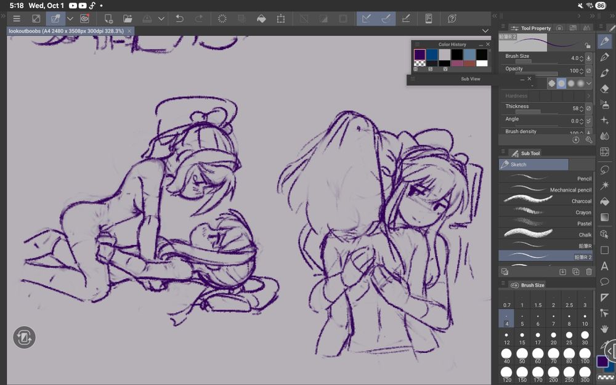Expand the Hardness row arrow
The height and width of the screenshot is (385, 616).
pos(588,96)
